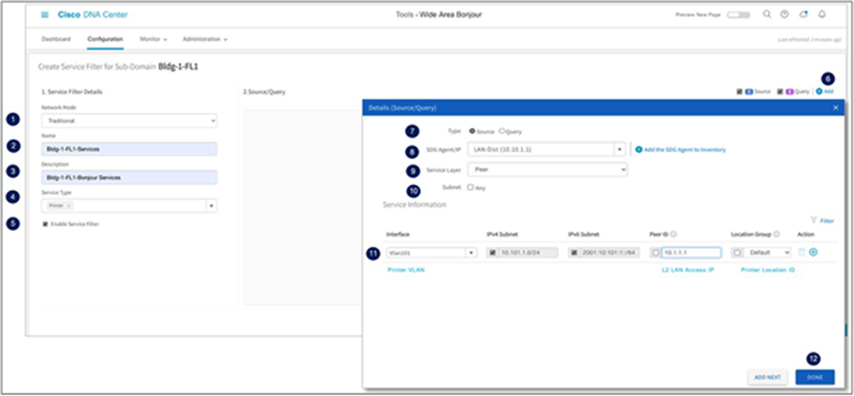Toggle the IPv4 Subnet 10.101.1.0/24 checkbox
The image size is (854, 396).
(x=493, y=253)
